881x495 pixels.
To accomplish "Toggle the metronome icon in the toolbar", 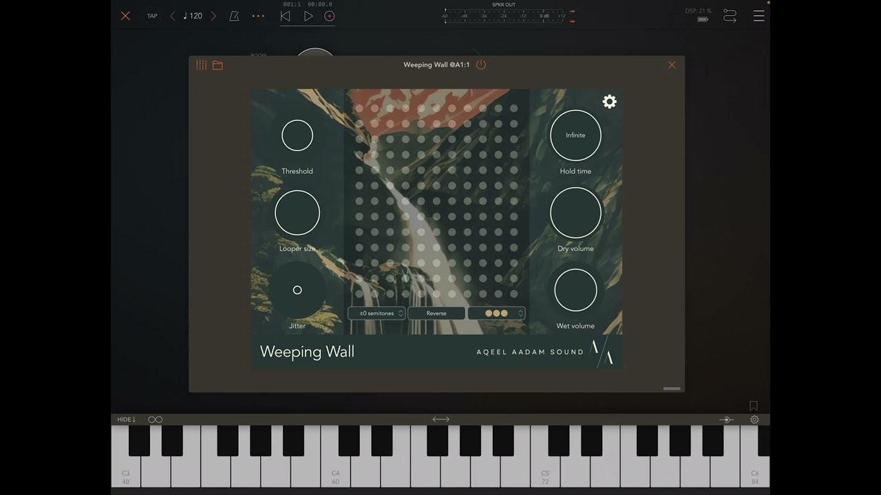I will [234, 16].
